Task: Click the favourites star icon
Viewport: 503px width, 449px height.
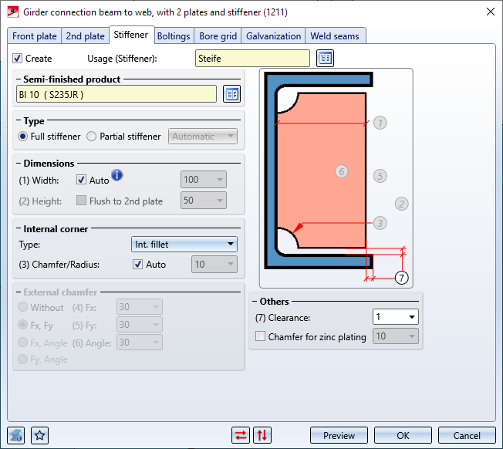Action: (40, 435)
